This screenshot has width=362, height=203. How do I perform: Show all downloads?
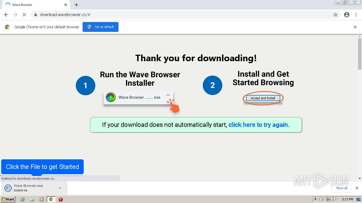click(x=342, y=188)
